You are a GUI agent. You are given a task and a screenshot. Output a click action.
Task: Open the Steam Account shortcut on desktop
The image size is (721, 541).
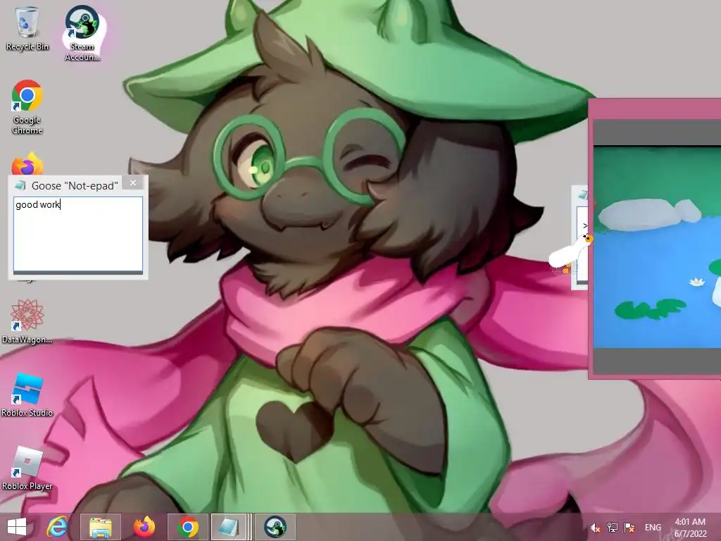[x=82, y=33]
